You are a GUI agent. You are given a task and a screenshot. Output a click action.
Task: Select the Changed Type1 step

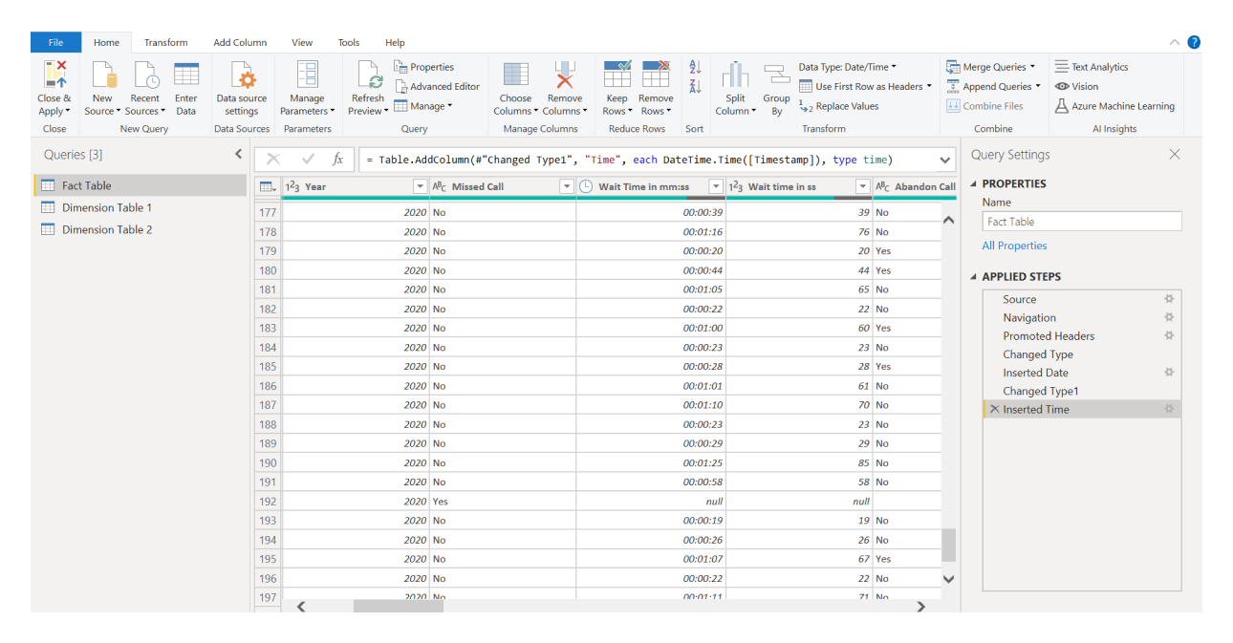point(1081,391)
